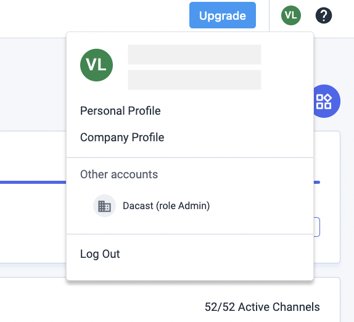Click the 52/52 Active Channels text

262,307
